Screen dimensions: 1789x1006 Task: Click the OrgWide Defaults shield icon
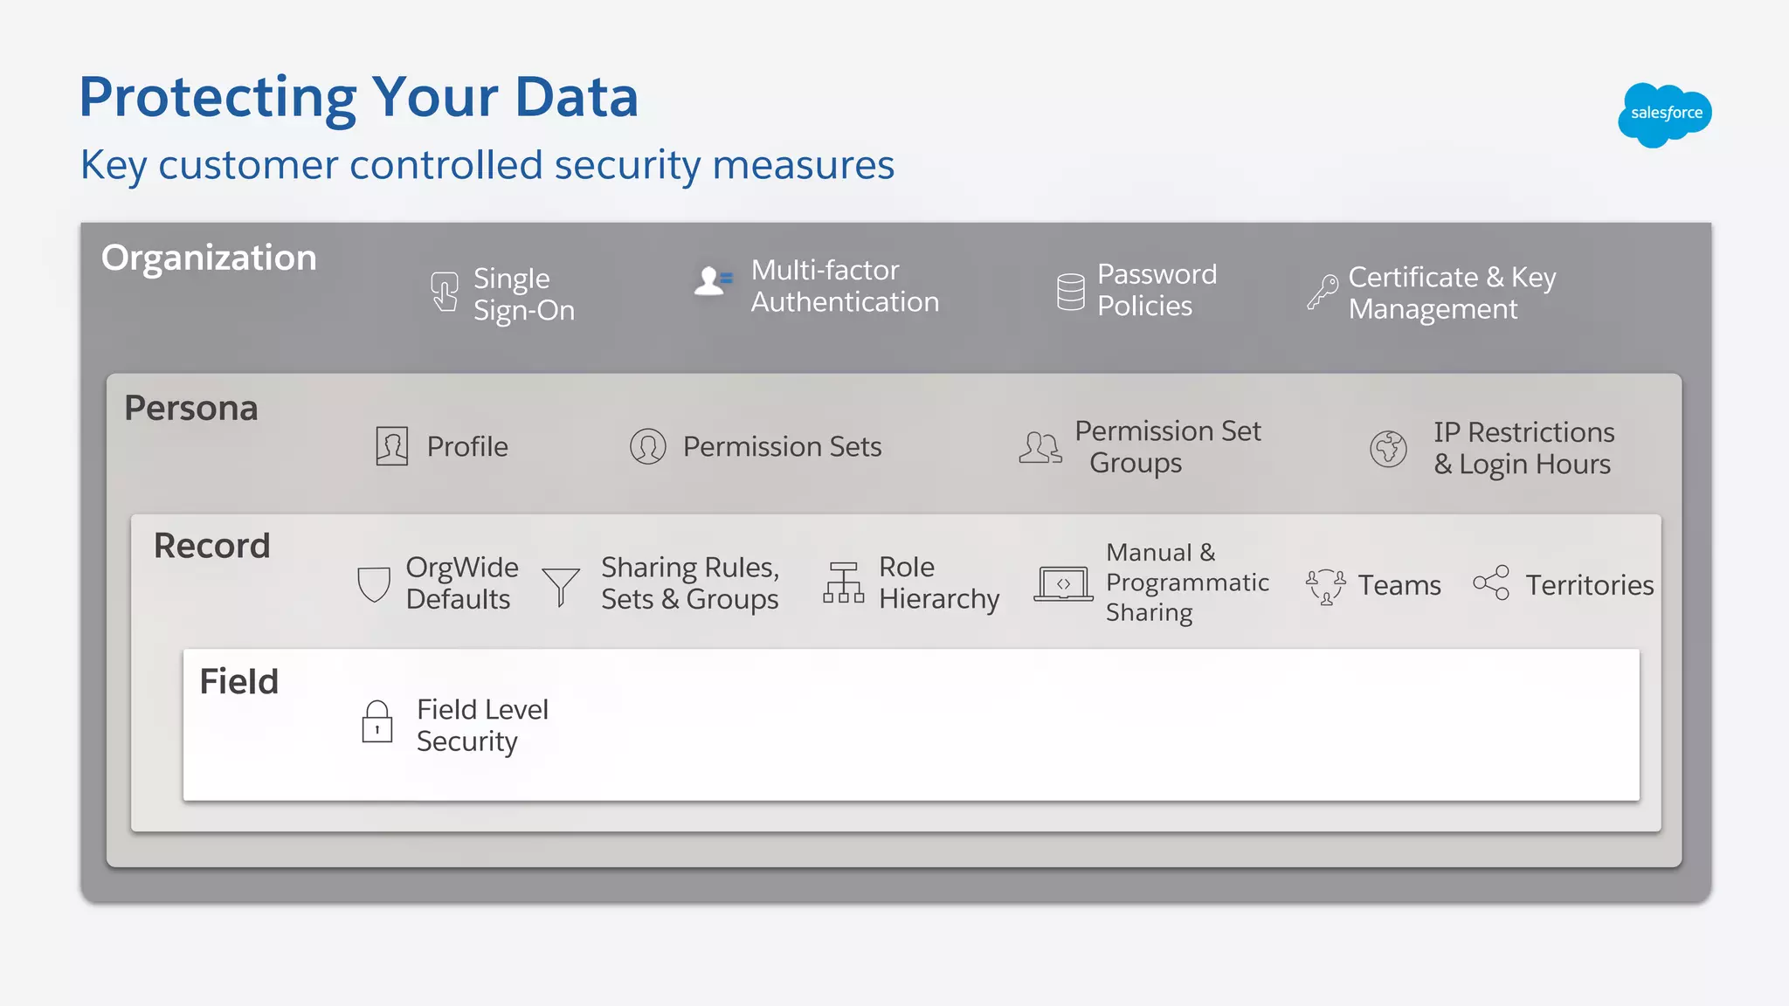374,584
